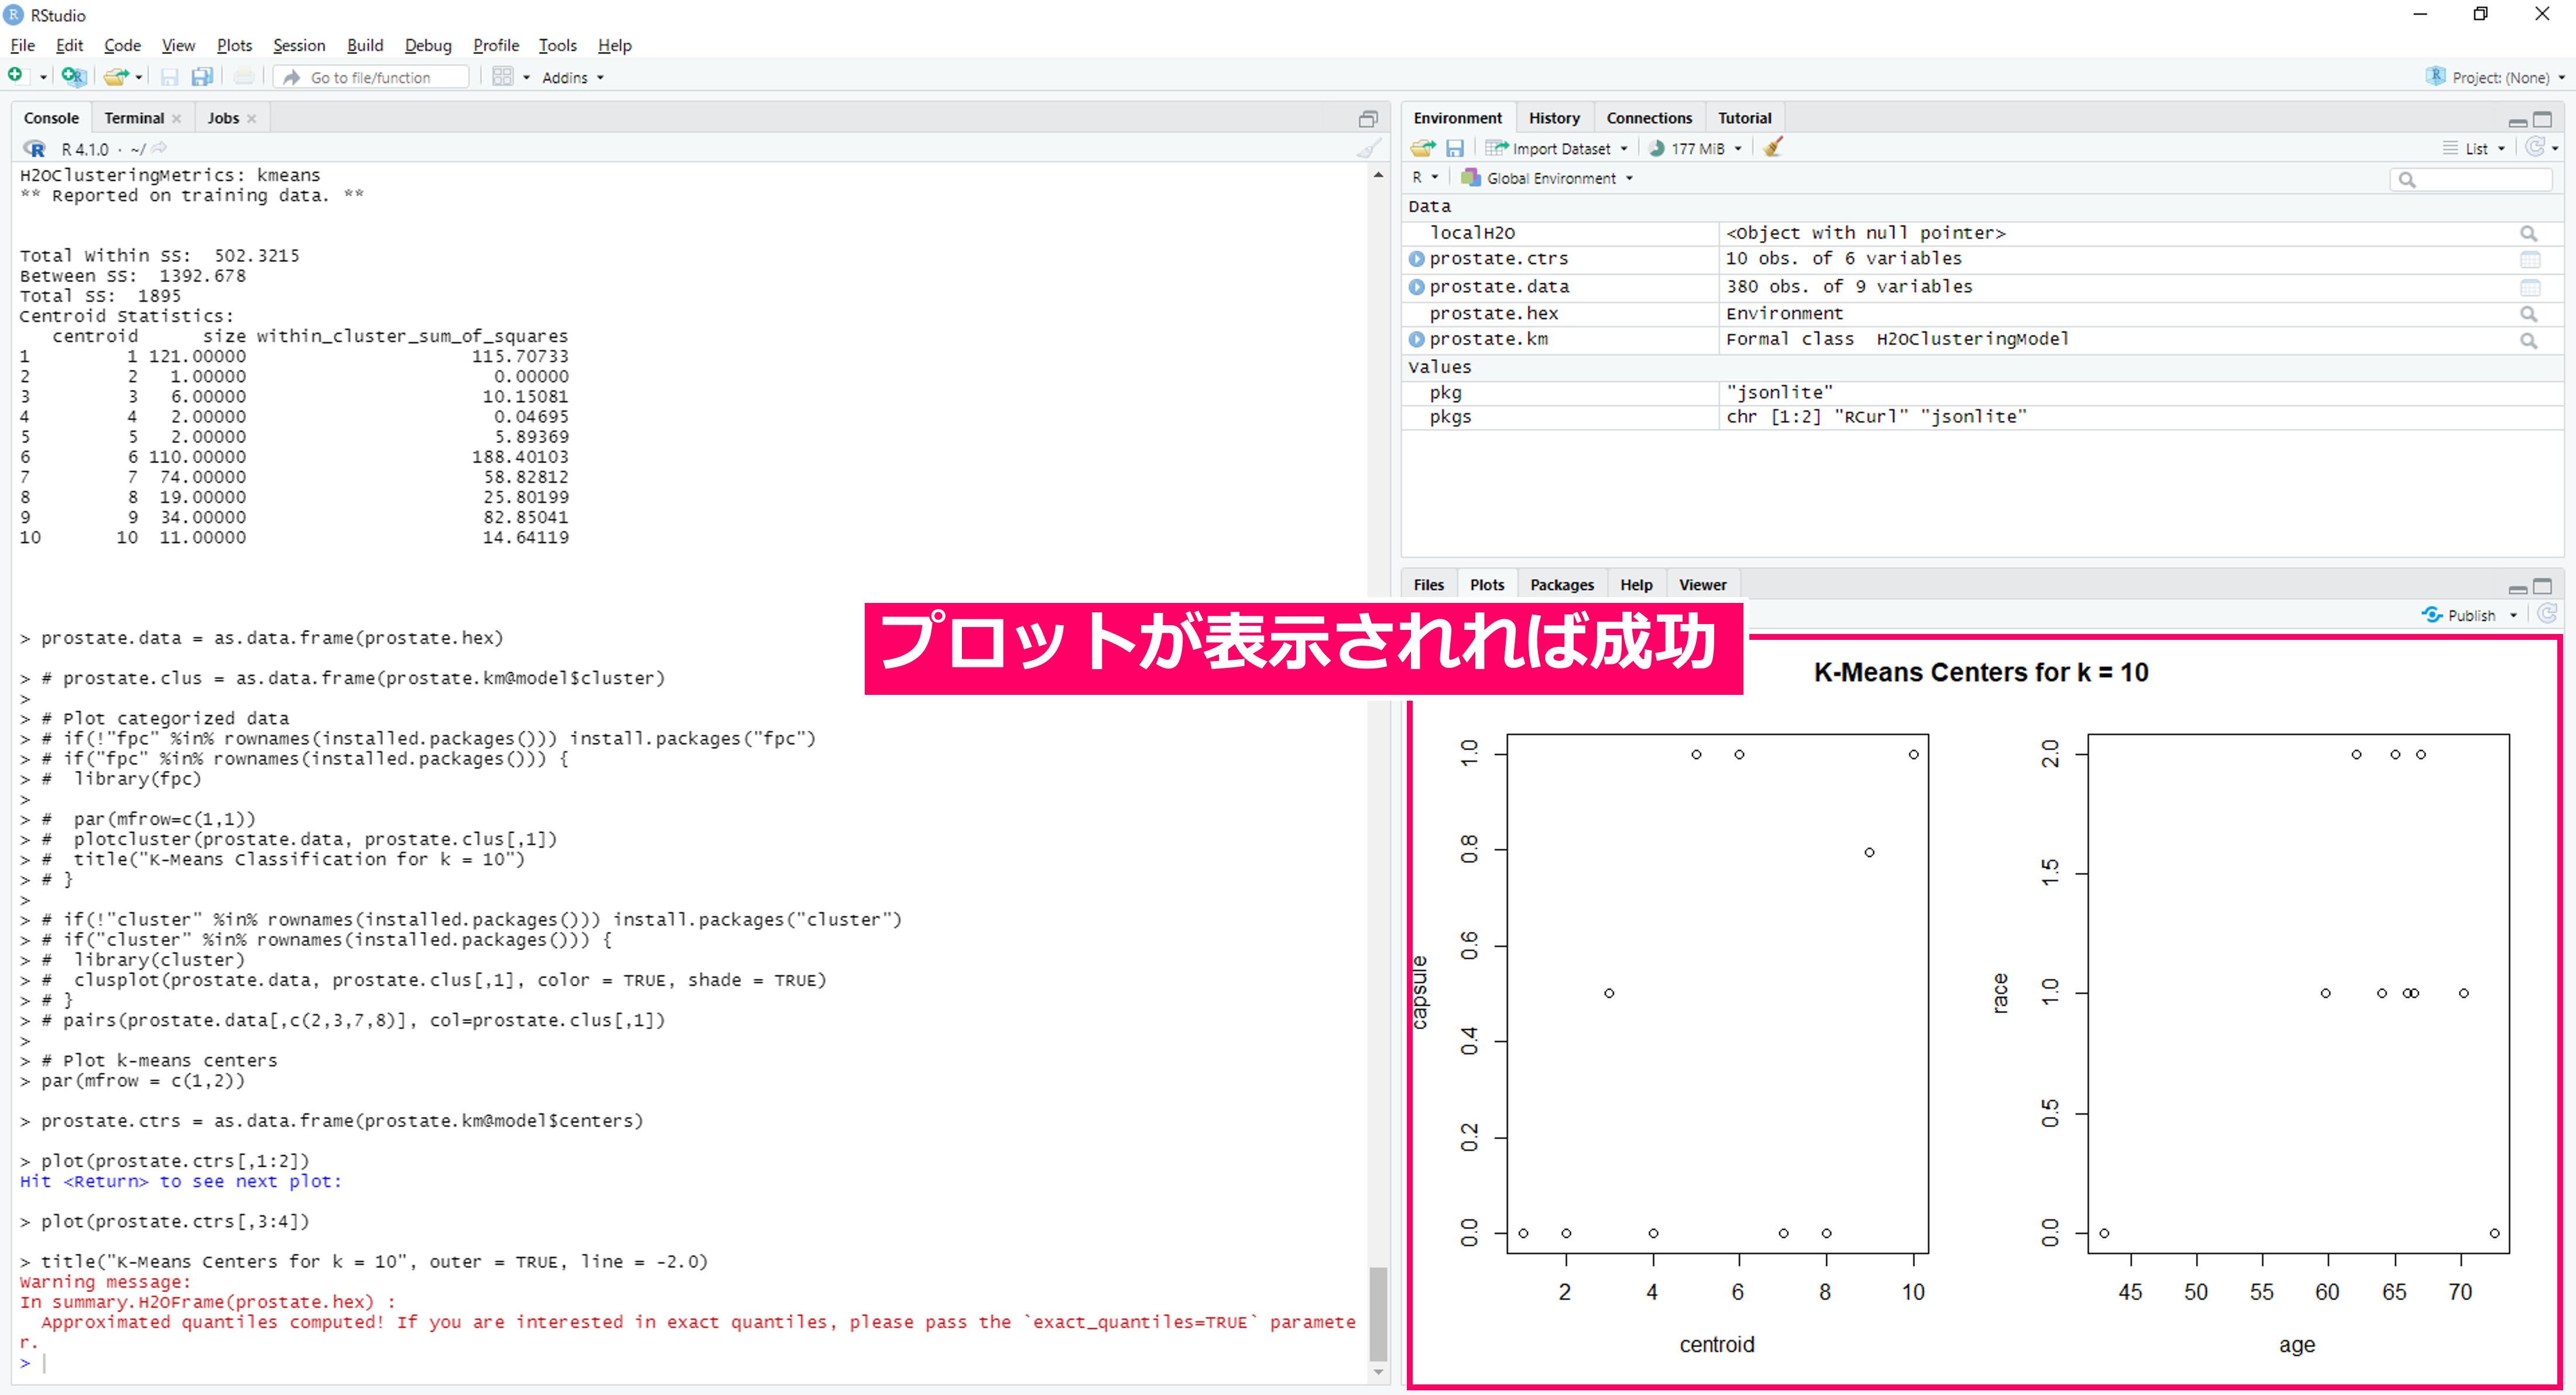Open the Session menu
Viewport: 2576px width, 1395px height.
[299, 45]
